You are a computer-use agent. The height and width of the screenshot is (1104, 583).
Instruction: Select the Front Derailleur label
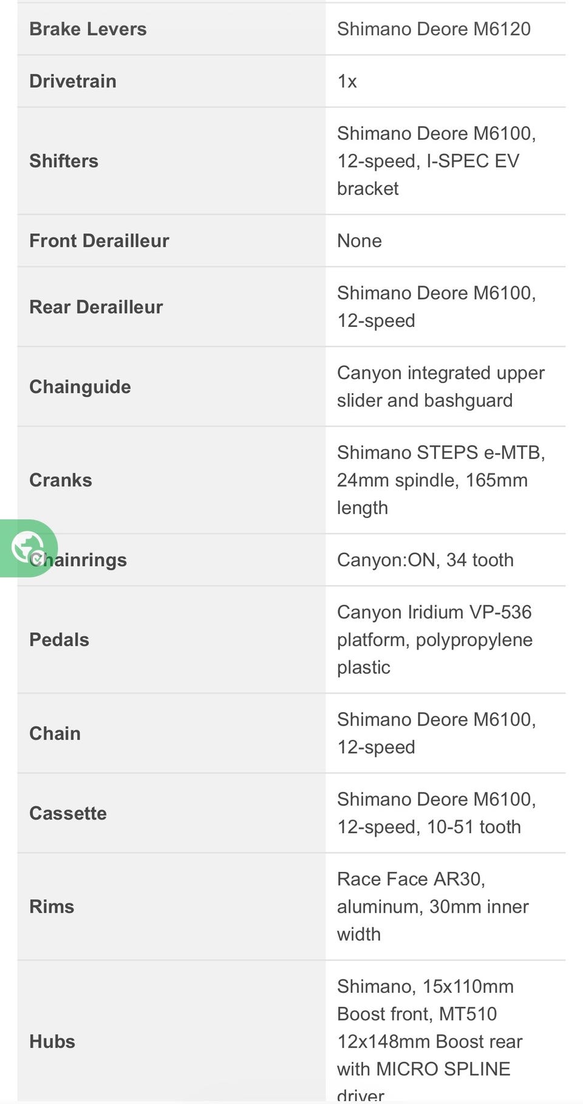tap(99, 241)
